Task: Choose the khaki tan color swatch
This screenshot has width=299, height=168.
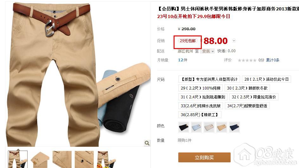Action: (x=222, y=127)
